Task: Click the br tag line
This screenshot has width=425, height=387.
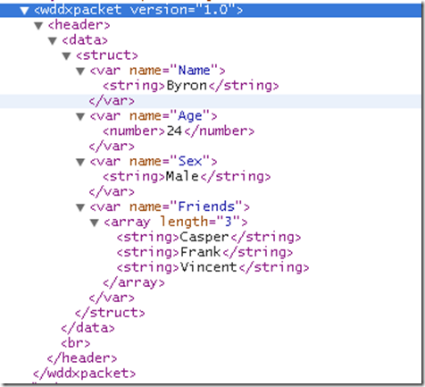Action: point(76,343)
